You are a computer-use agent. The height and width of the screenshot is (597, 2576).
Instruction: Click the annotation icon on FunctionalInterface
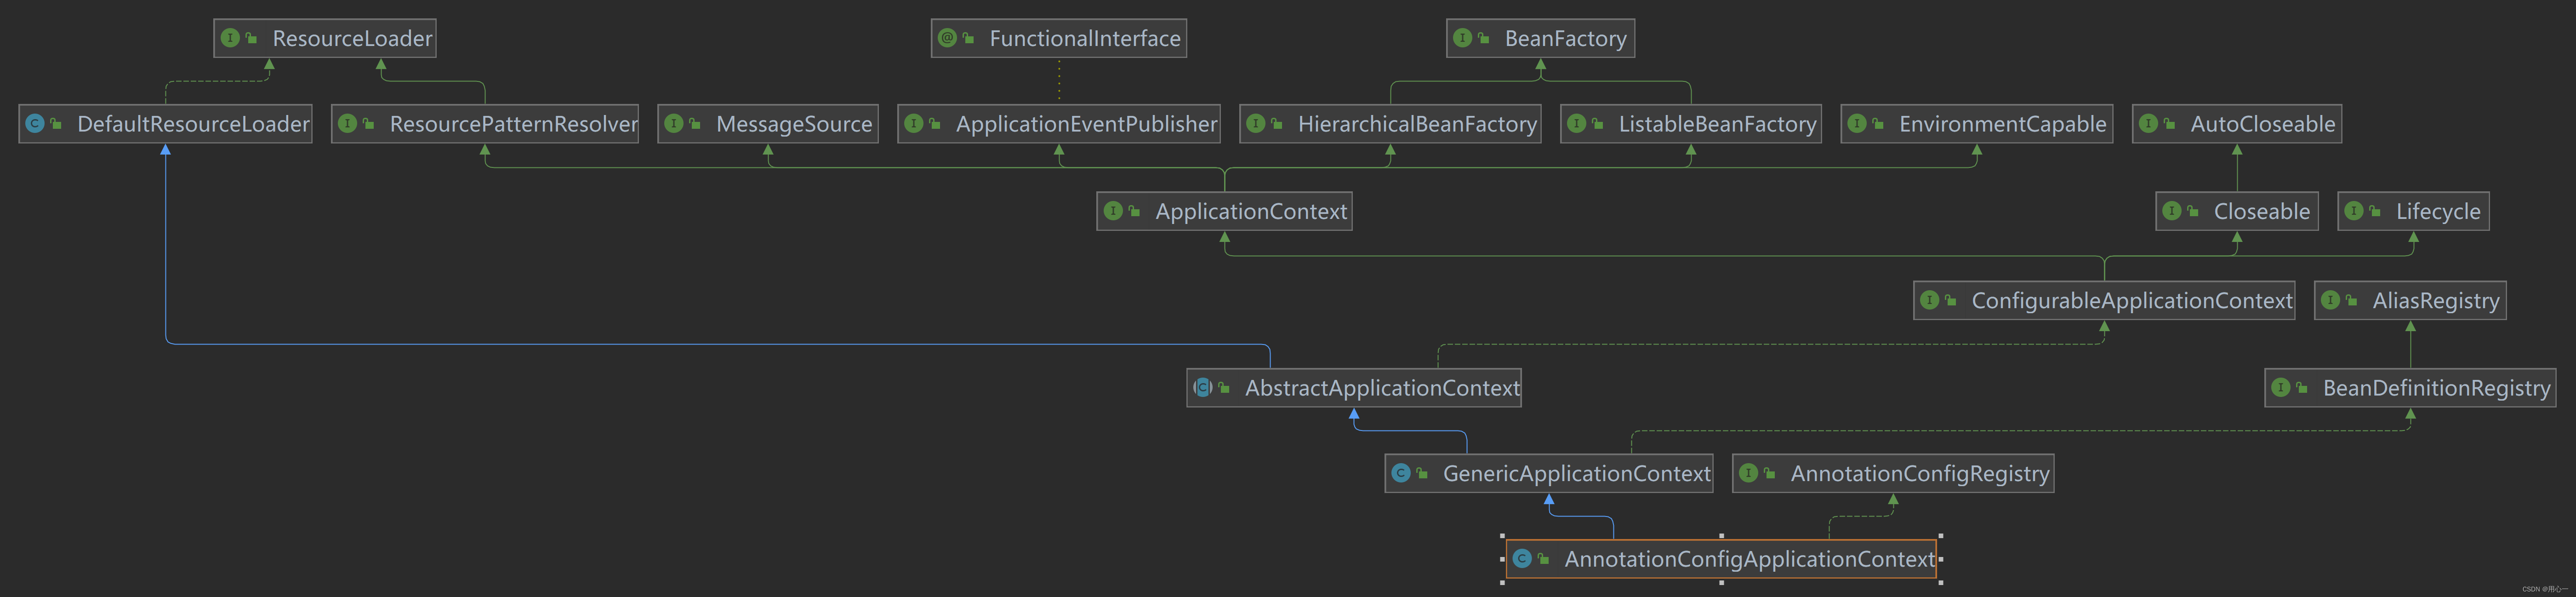(948, 38)
